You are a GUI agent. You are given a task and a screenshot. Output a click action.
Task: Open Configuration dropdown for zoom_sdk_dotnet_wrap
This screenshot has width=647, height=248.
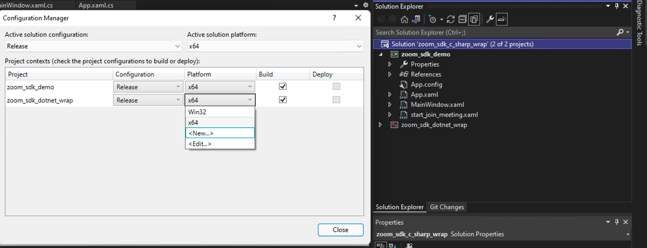(149, 100)
